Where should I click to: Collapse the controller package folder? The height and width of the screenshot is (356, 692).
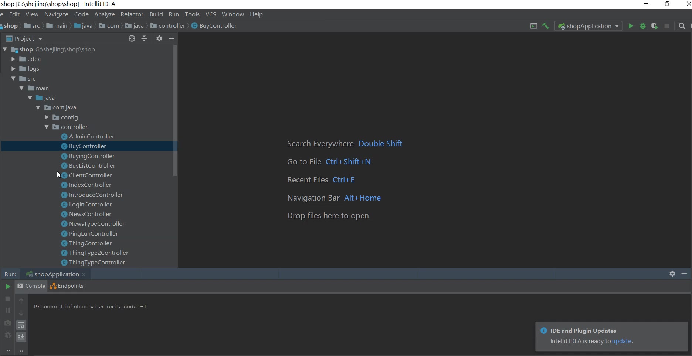(47, 127)
